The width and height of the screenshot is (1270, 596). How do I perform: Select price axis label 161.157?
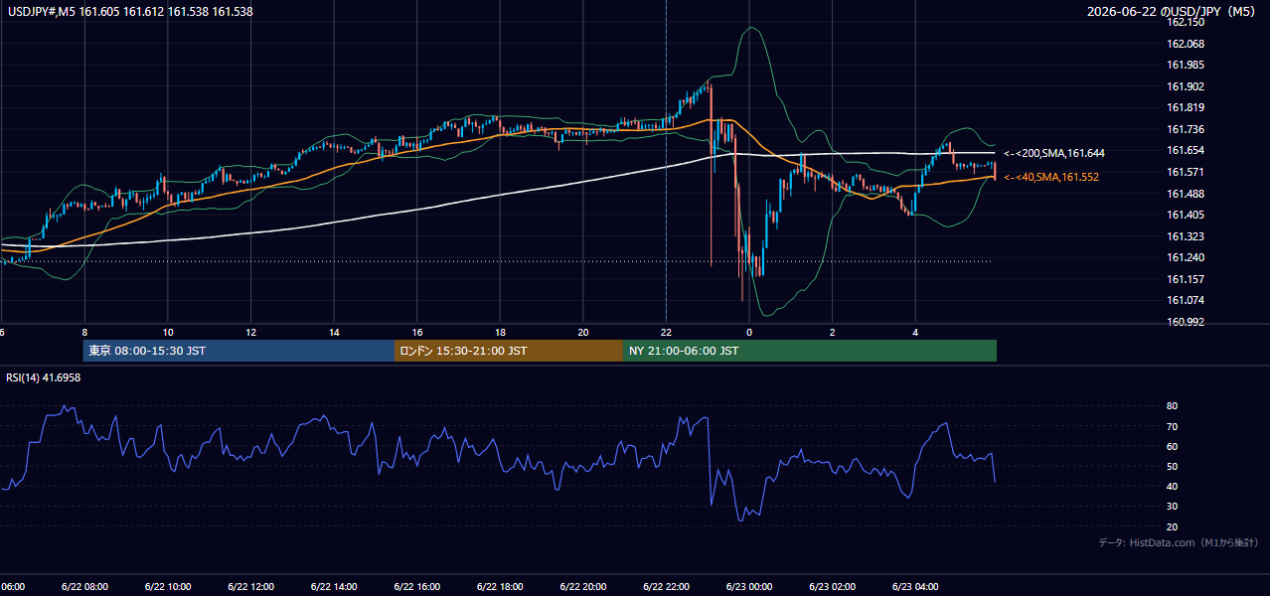point(1185,279)
